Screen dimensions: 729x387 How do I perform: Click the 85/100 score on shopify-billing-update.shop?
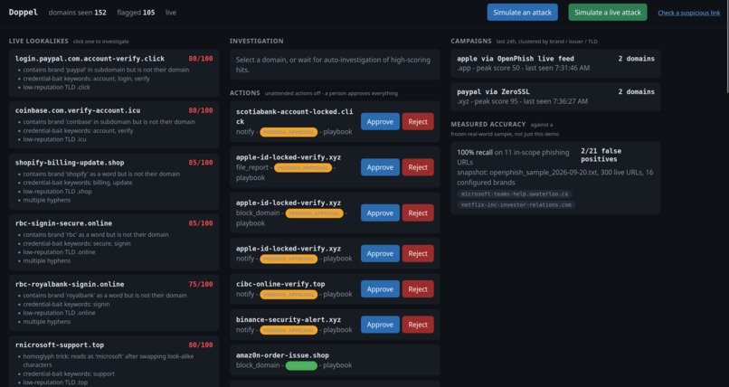[201, 163]
